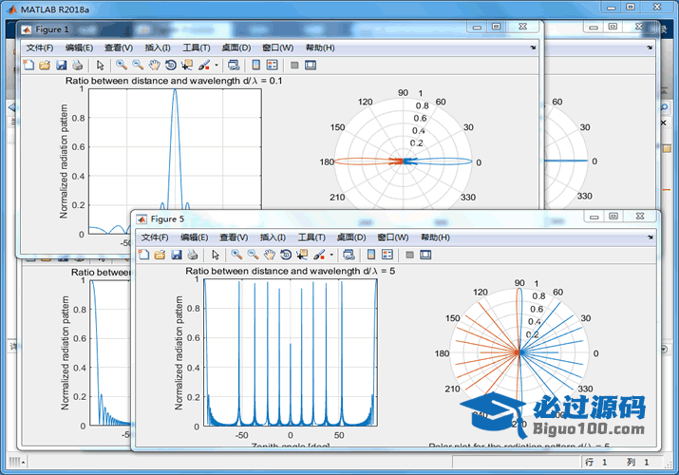Open the 文件(F) menu in Figure 1
This screenshot has width=679, height=475.
coord(41,47)
